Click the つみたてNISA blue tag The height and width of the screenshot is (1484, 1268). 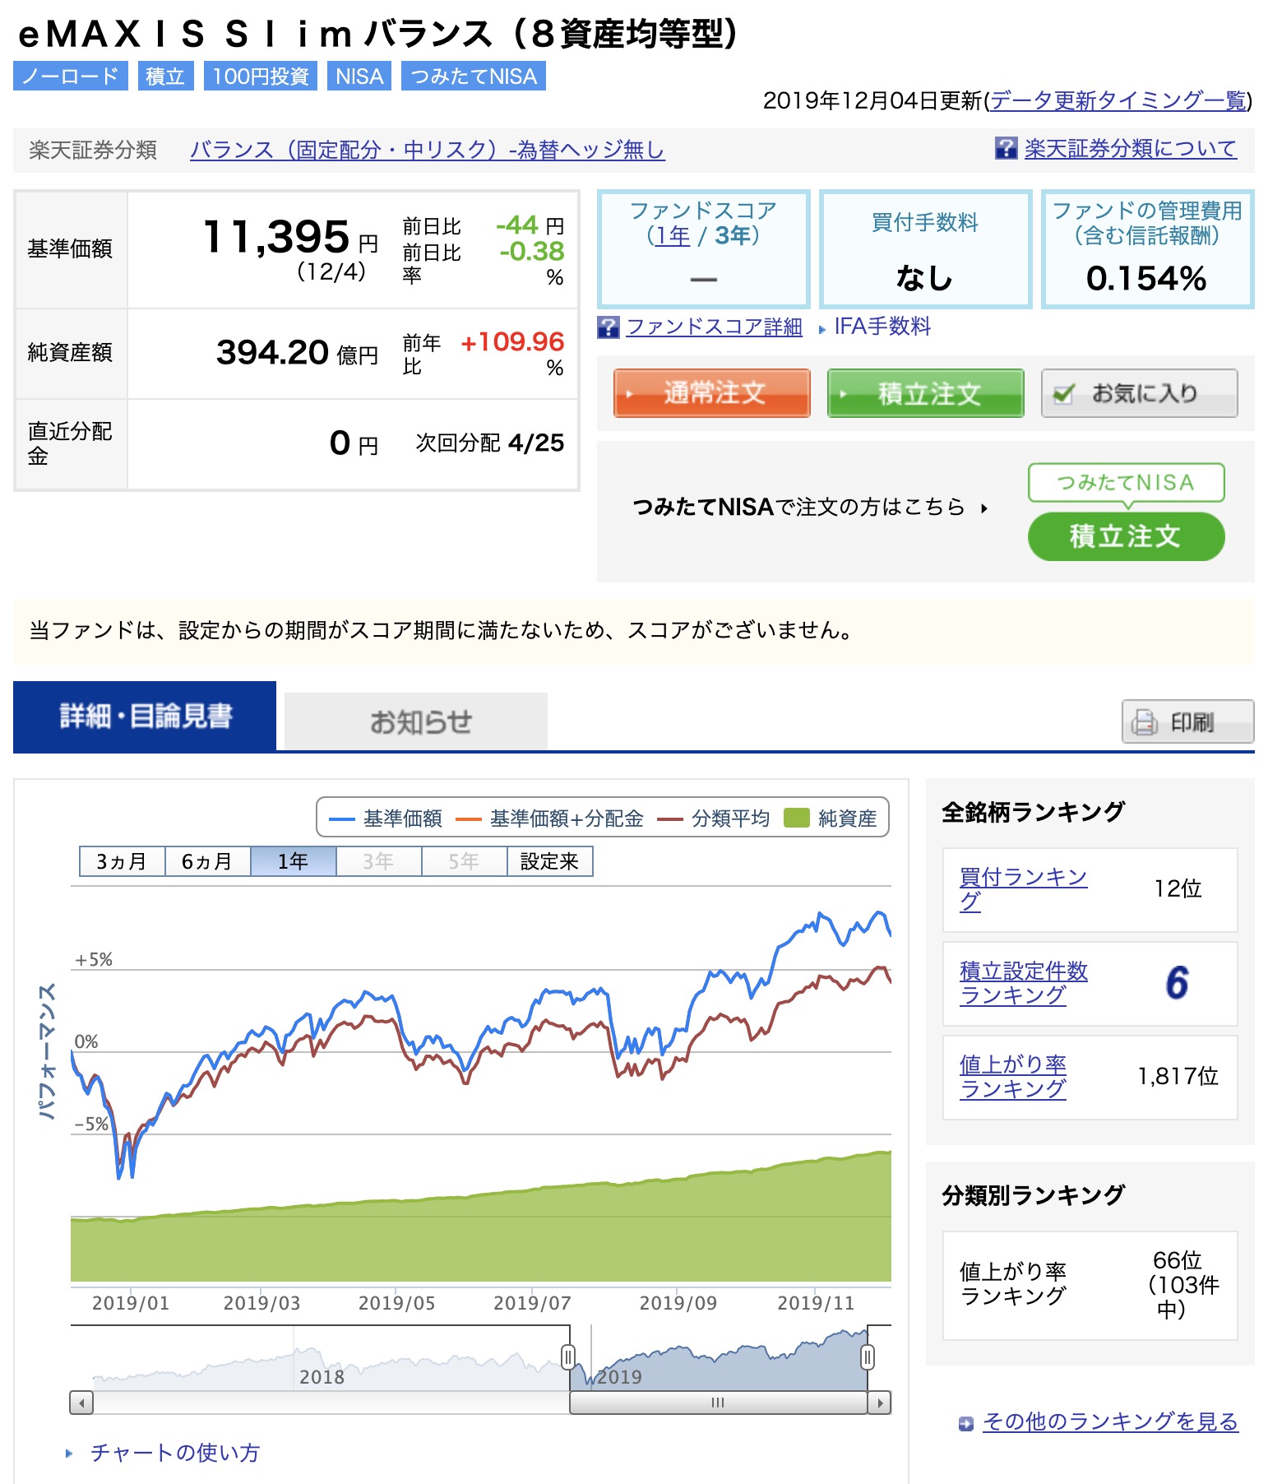(474, 77)
